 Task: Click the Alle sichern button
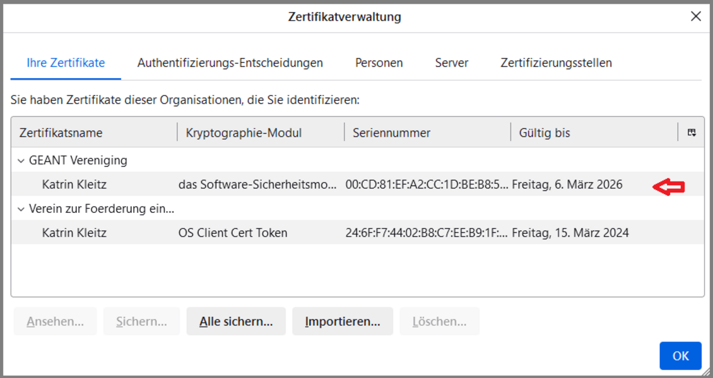tap(236, 321)
